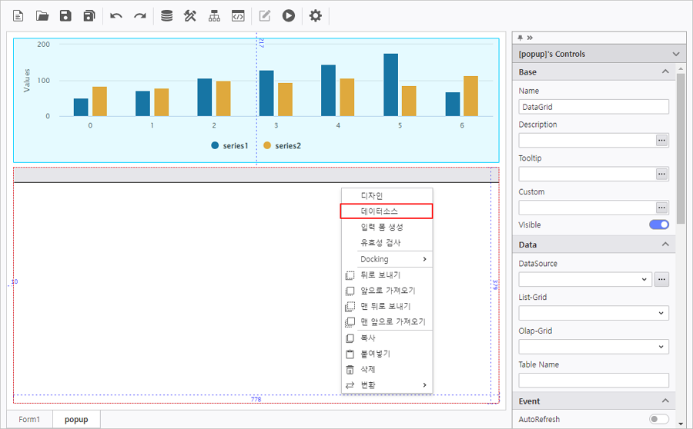Click the ellipsis button beside DataSource
The image size is (693, 429).
(661, 280)
